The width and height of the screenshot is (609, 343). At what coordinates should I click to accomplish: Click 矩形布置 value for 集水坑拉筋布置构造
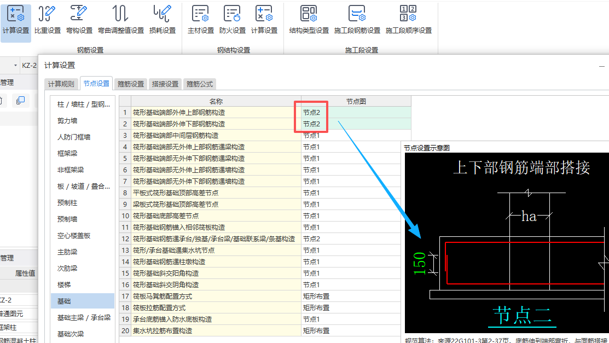pos(351,330)
